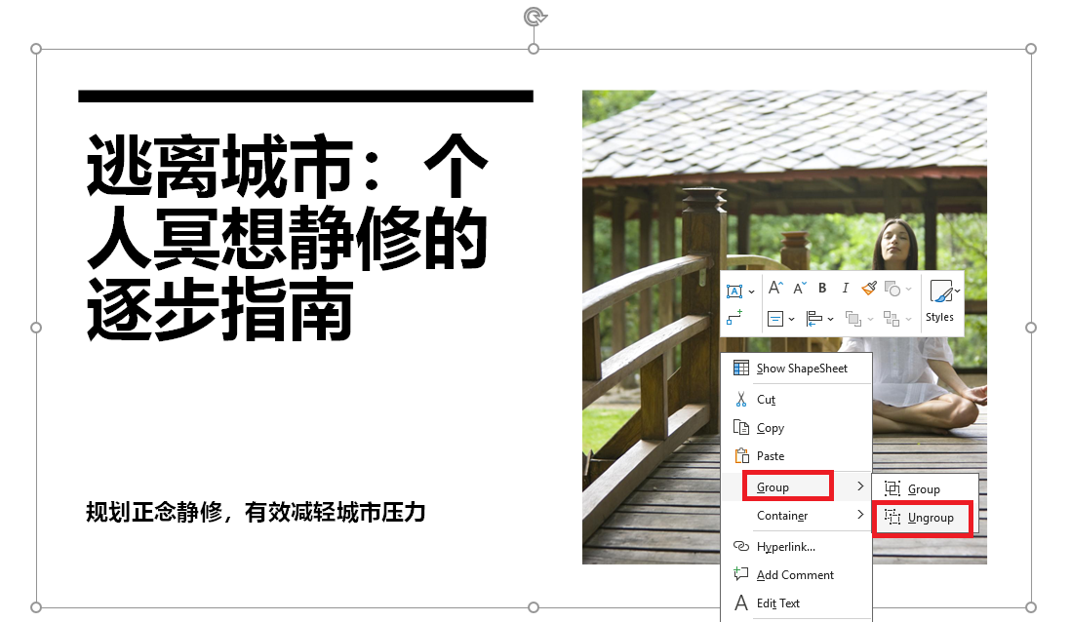The height and width of the screenshot is (622, 1070).
Task: Click the align shapes left icon
Action: point(814,319)
